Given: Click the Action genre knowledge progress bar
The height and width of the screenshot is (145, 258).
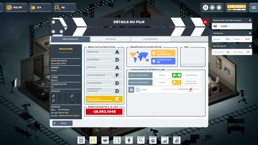Looking at the screenshot, I should coord(180,89).
